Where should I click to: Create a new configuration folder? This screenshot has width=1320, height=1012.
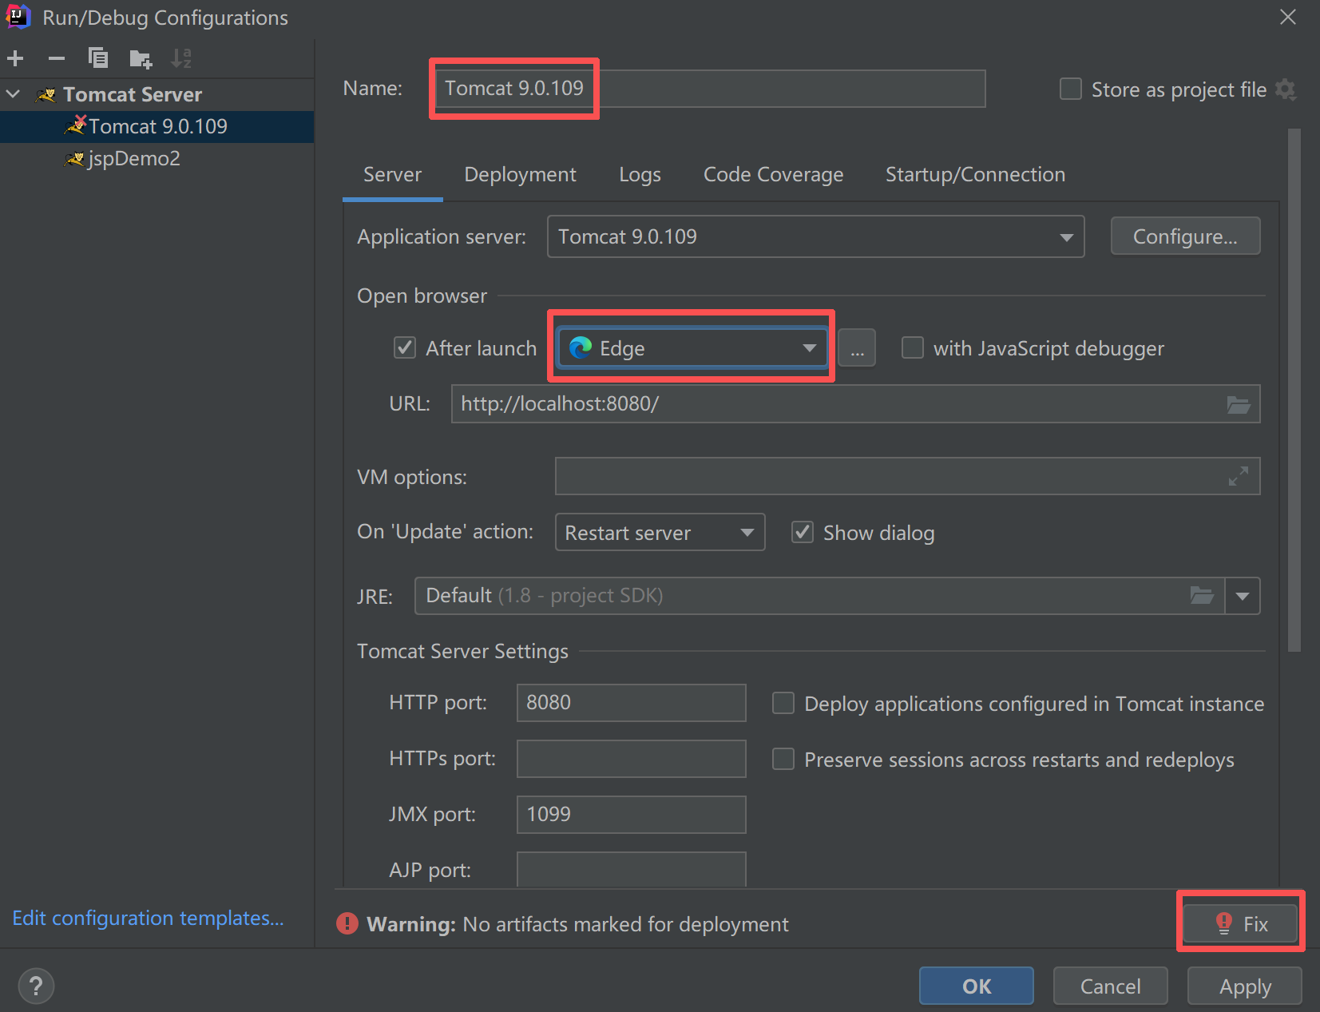pyautogui.click(x=141, y=58)
